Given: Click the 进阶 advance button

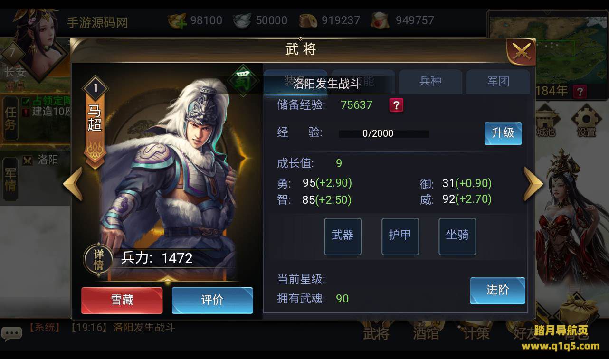Looking at the screenshot, I should coord(498,291).
